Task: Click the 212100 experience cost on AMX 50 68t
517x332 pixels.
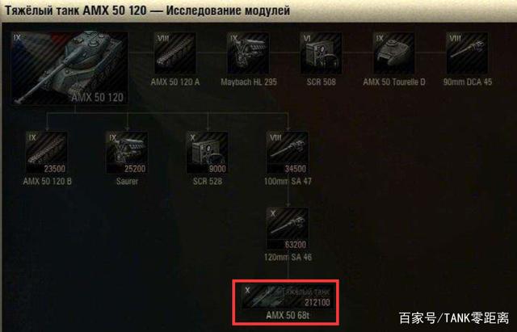Action: [317, 302]
